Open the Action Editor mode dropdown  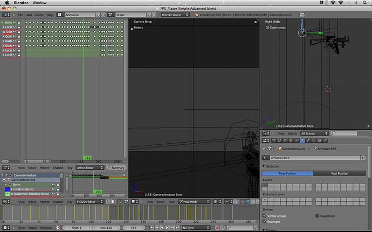coord(90,167)
